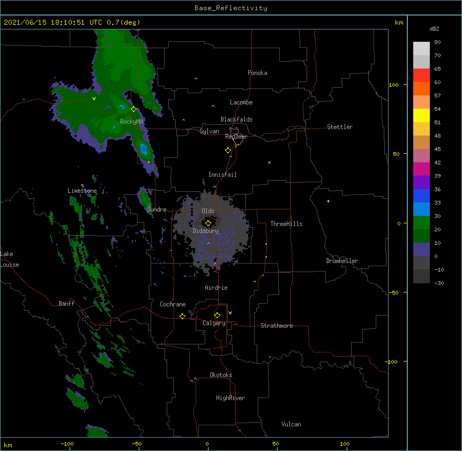Click the Sylvan town label

[209, 131]
